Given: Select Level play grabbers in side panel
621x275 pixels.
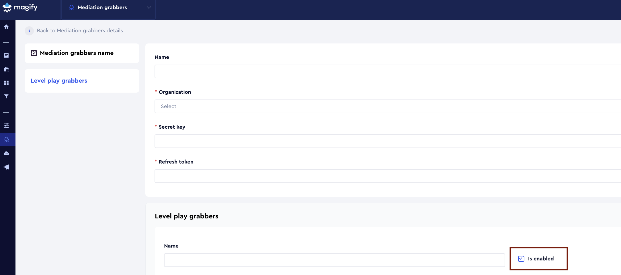Looking at the screenshot, I should (x=59, y=81).
